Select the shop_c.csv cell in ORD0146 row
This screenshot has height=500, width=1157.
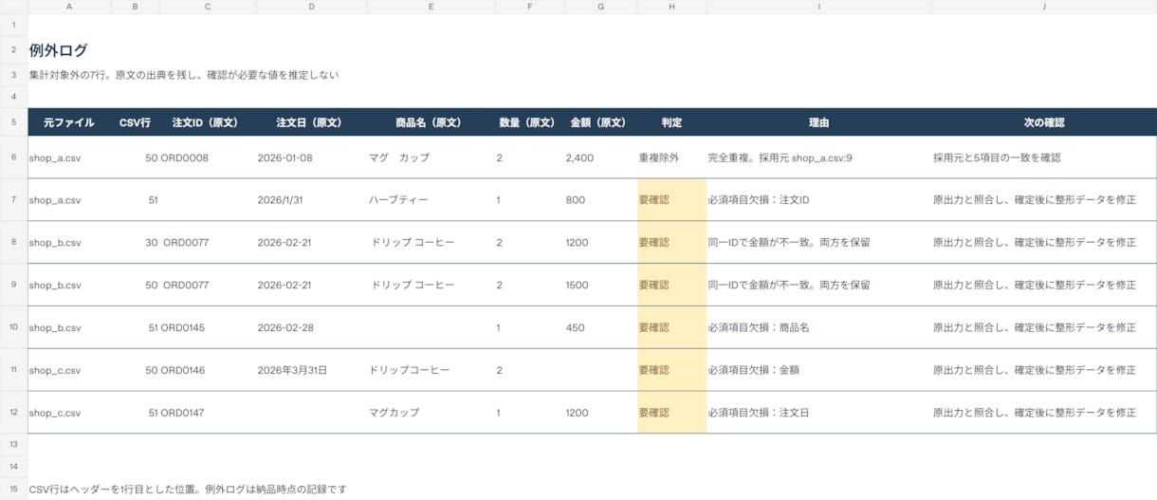pos(69,370)
